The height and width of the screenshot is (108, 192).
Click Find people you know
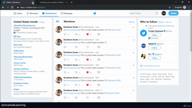pyautogui.click(x=151, y=66)
